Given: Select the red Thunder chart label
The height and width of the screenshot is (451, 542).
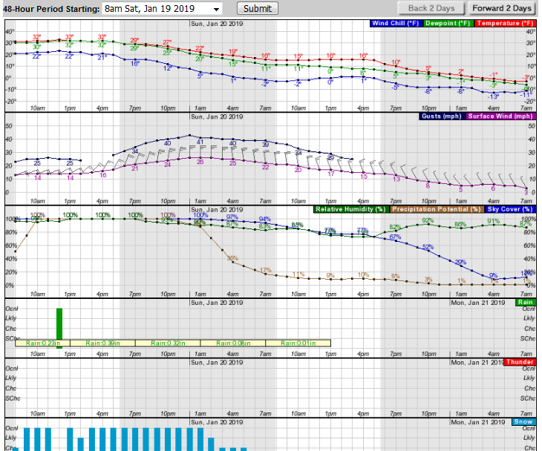Looking at the screenshot, I should pos(520,362).
